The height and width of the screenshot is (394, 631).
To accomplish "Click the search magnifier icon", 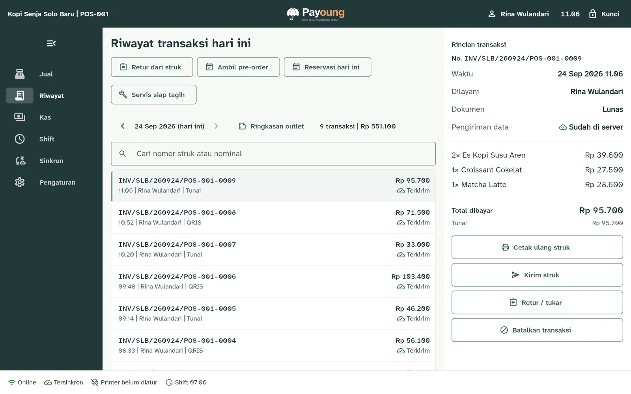I will (123, 154).
